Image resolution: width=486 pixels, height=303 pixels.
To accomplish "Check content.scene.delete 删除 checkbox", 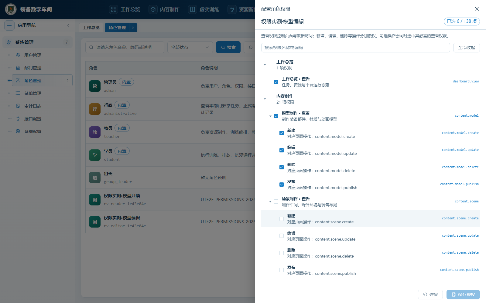I will (x=282, y=253).
